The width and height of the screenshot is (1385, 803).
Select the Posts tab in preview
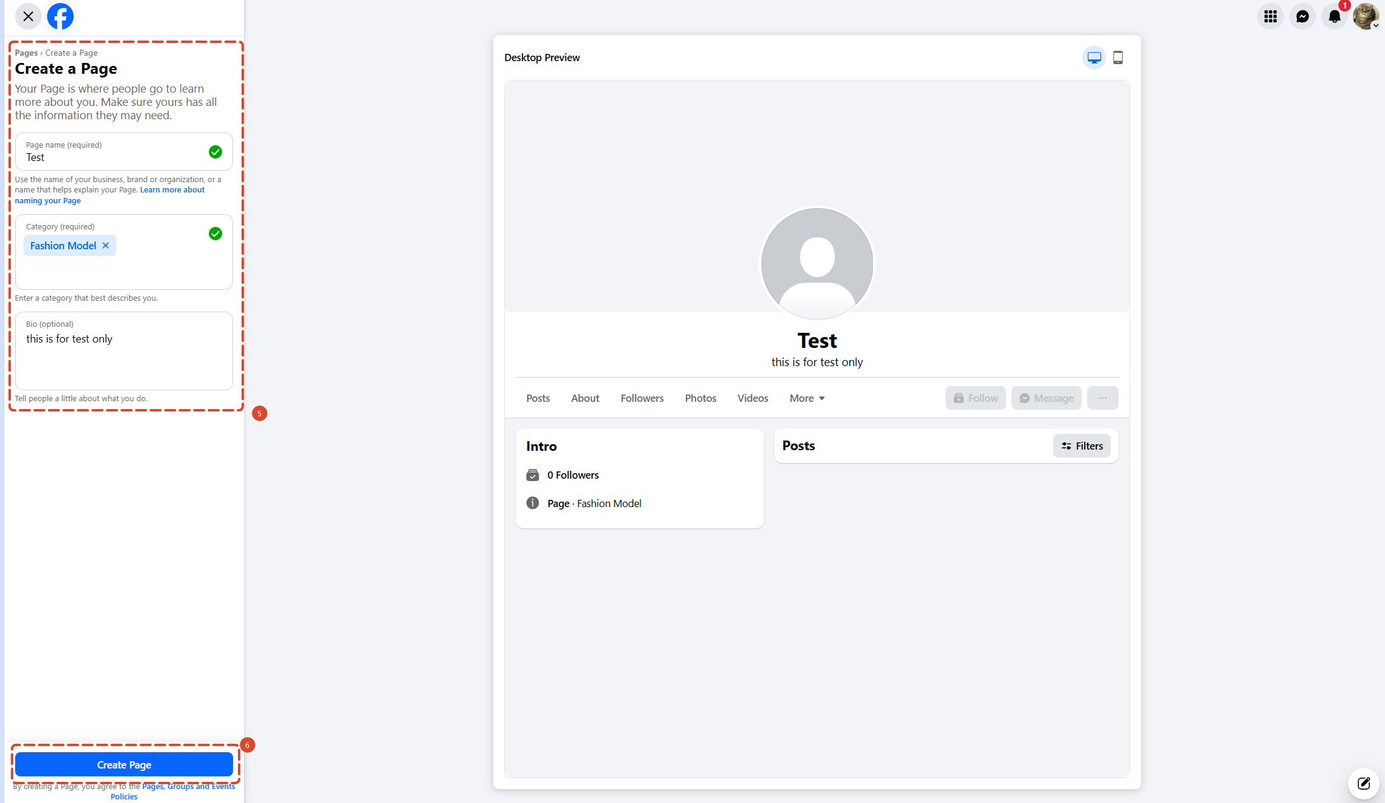[538, 398]
